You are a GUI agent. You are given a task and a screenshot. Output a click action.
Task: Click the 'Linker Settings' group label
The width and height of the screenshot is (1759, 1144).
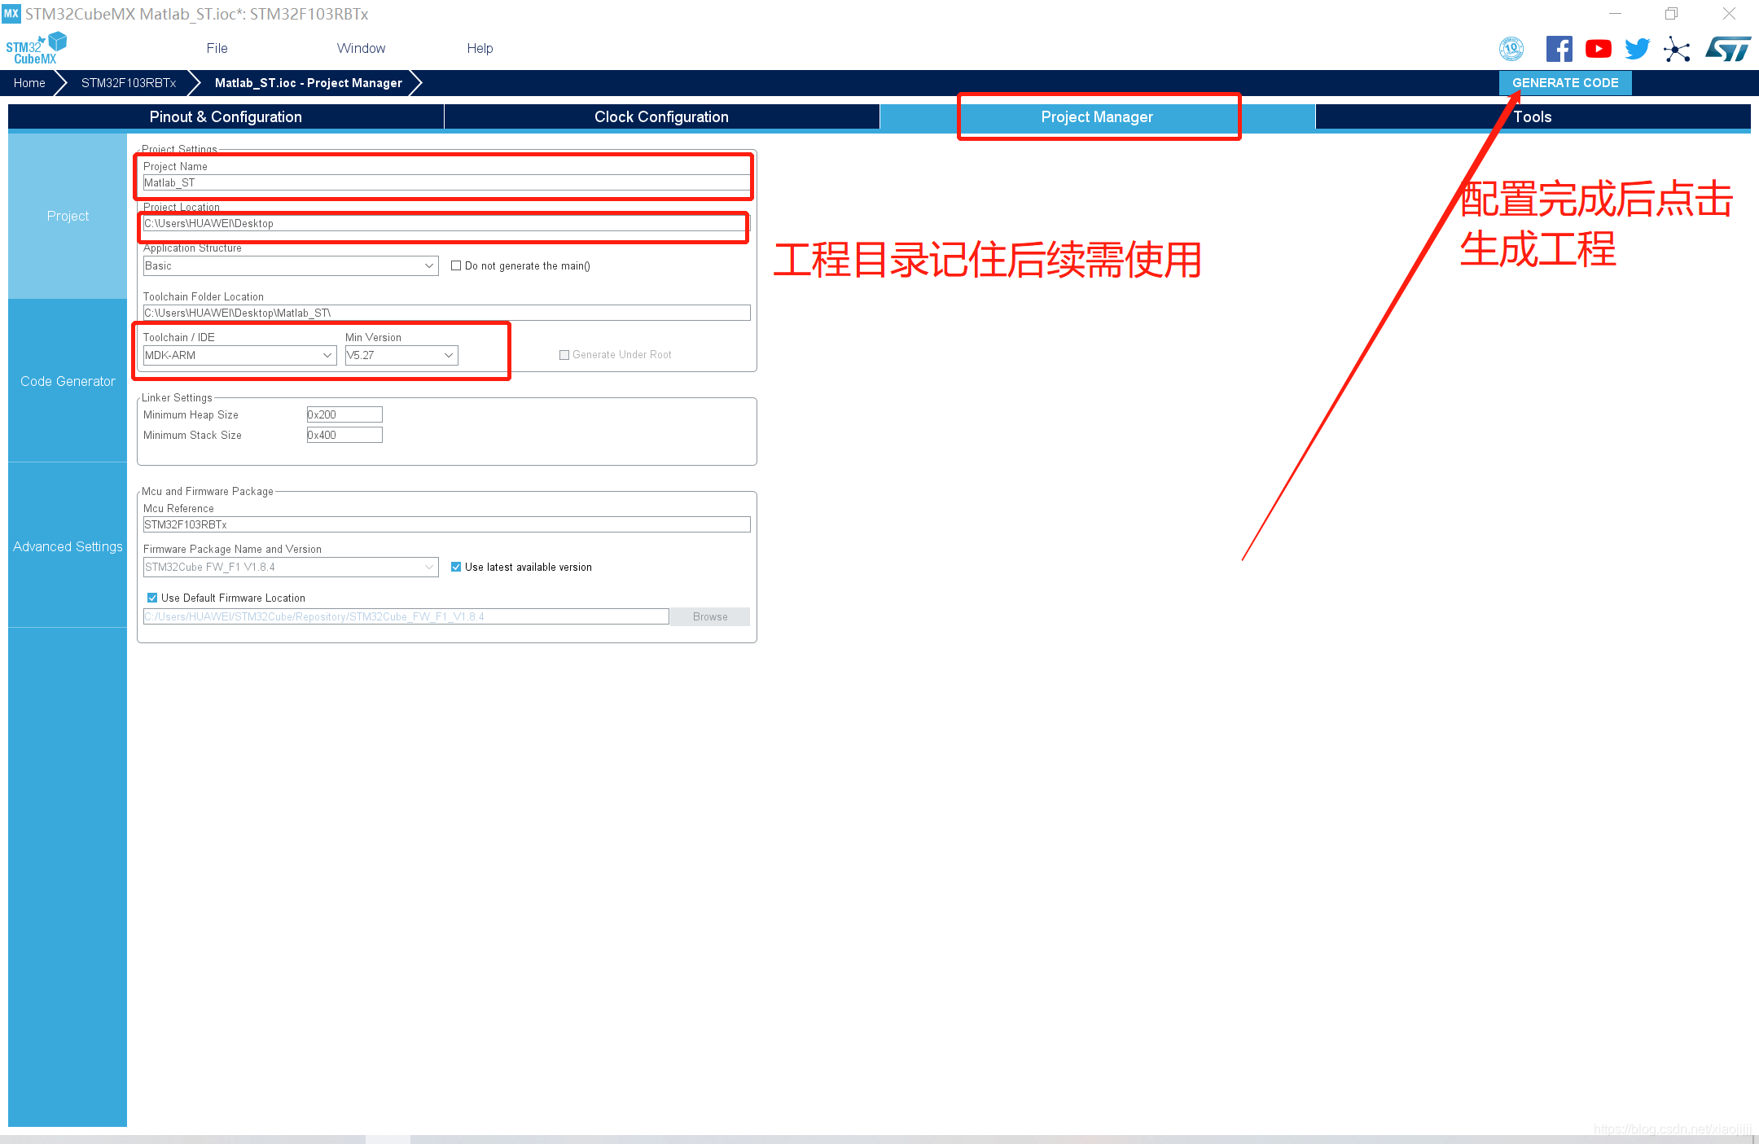[177, 397]
